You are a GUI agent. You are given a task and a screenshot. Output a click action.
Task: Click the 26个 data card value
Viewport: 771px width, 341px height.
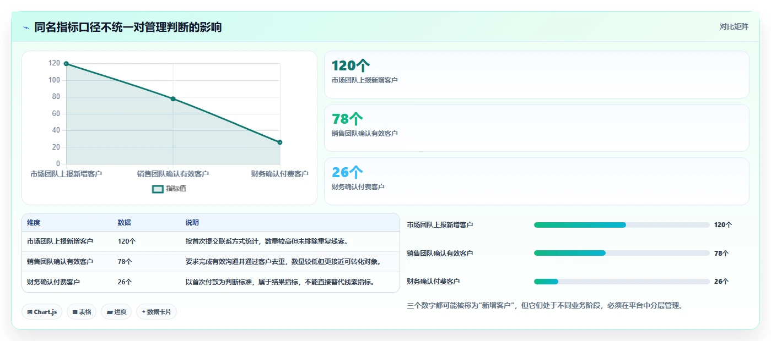click(x=347, y=172)
